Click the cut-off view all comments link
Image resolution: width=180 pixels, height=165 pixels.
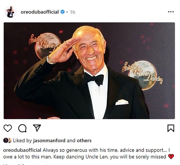[25, 164]
